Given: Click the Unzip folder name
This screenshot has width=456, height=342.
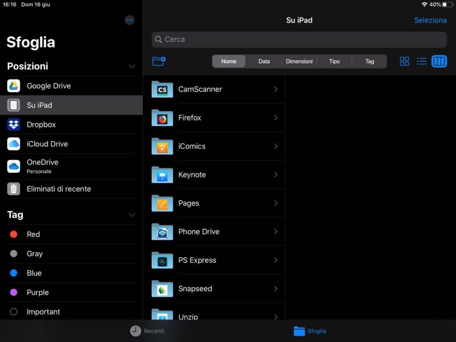Looking at the screenshot, I should (x=188, y=317).
